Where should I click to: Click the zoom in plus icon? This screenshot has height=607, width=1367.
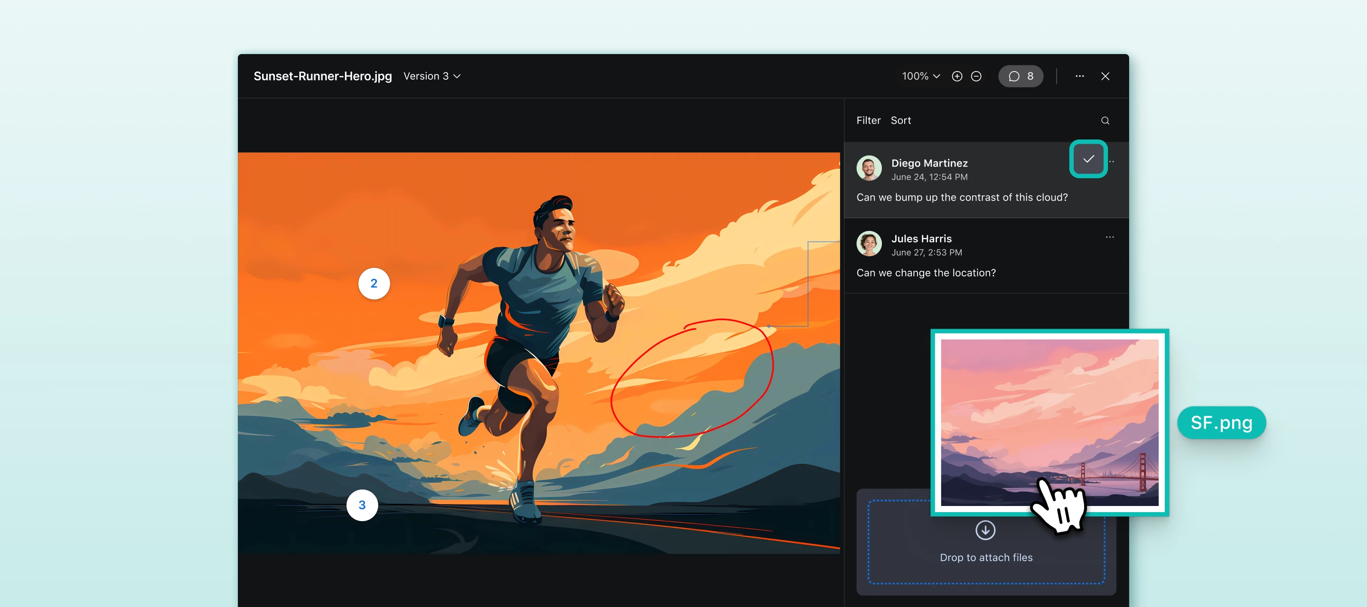tap(957, 76)
